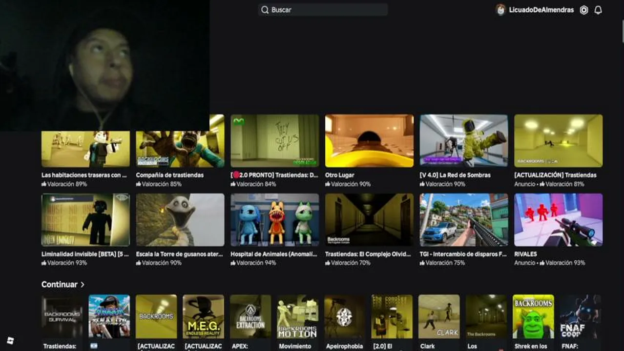Click the 'Movimiento' tile label
Viewport: 624px width, 351px height.
coord(295,346)
